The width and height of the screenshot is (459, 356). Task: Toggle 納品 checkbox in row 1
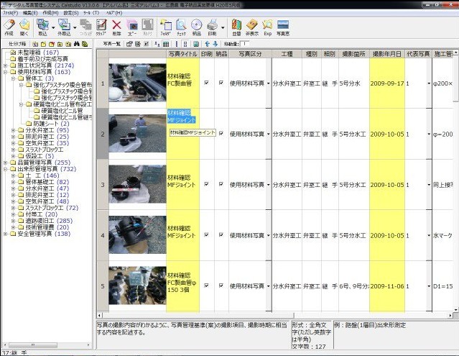point(221,83)
